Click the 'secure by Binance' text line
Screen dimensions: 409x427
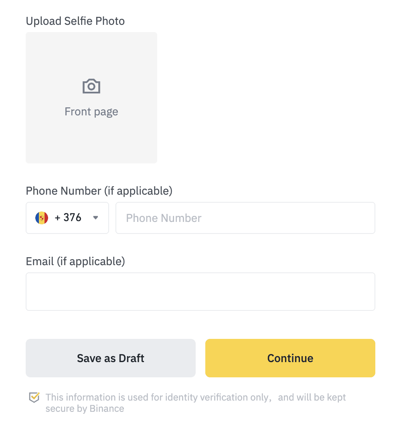[85, 409]
